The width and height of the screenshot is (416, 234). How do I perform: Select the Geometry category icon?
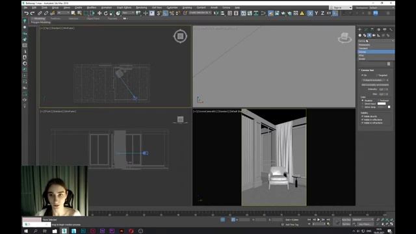pos(360,35)
